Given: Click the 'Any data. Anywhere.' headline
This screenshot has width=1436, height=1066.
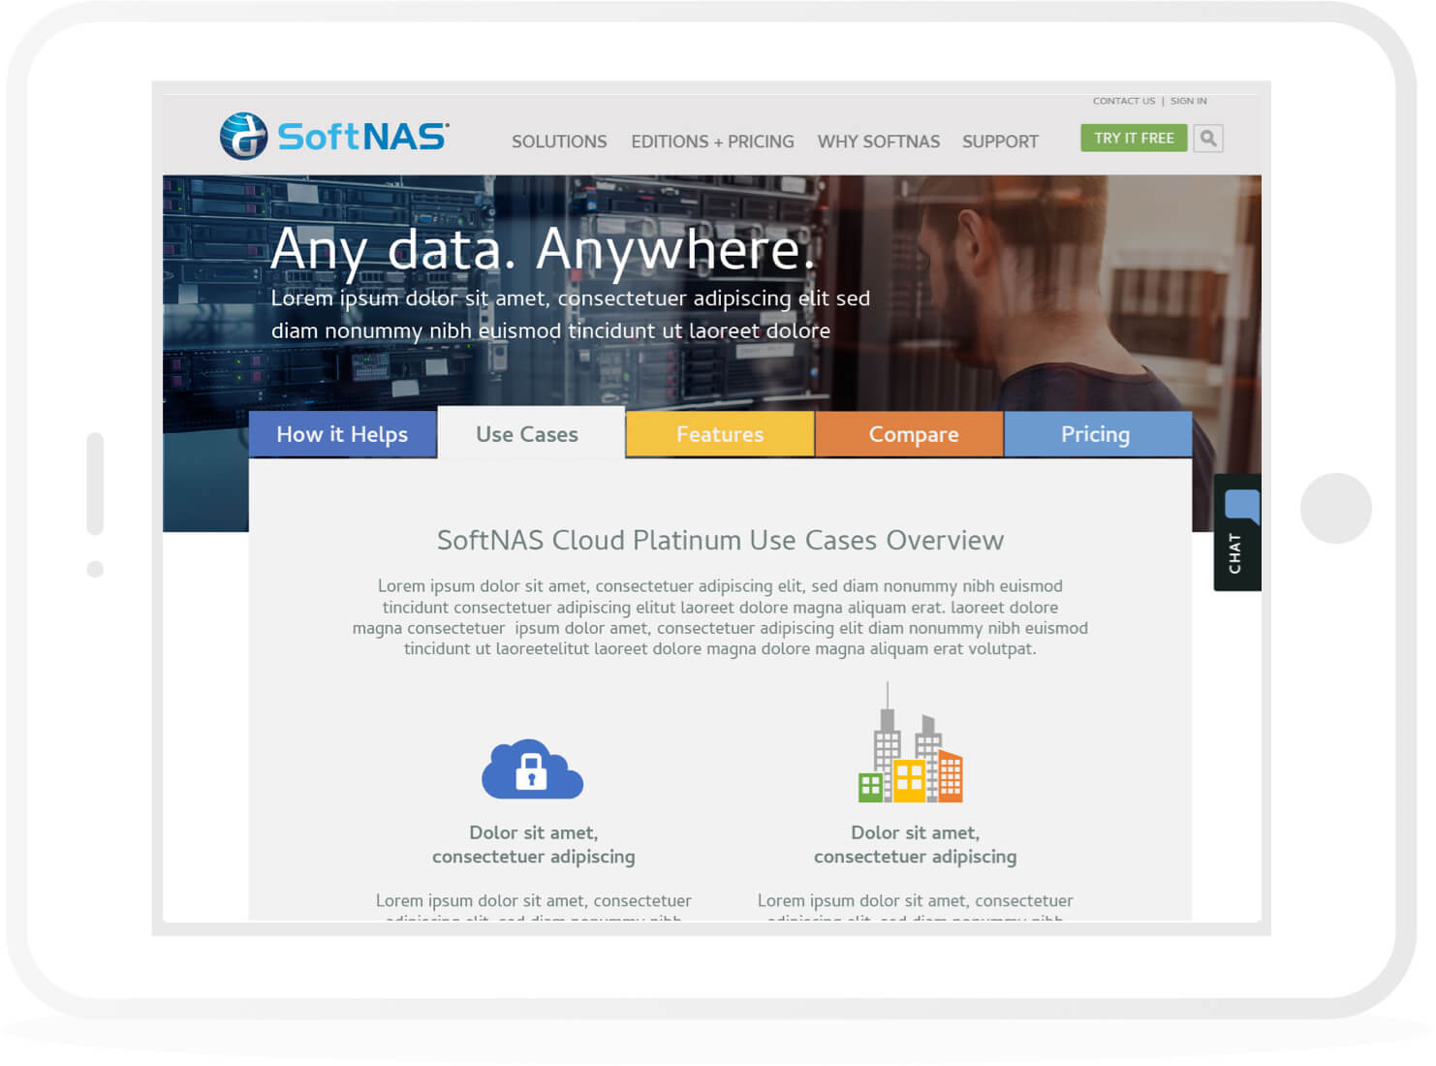Looking at the screenshot, I should (542, 250).
